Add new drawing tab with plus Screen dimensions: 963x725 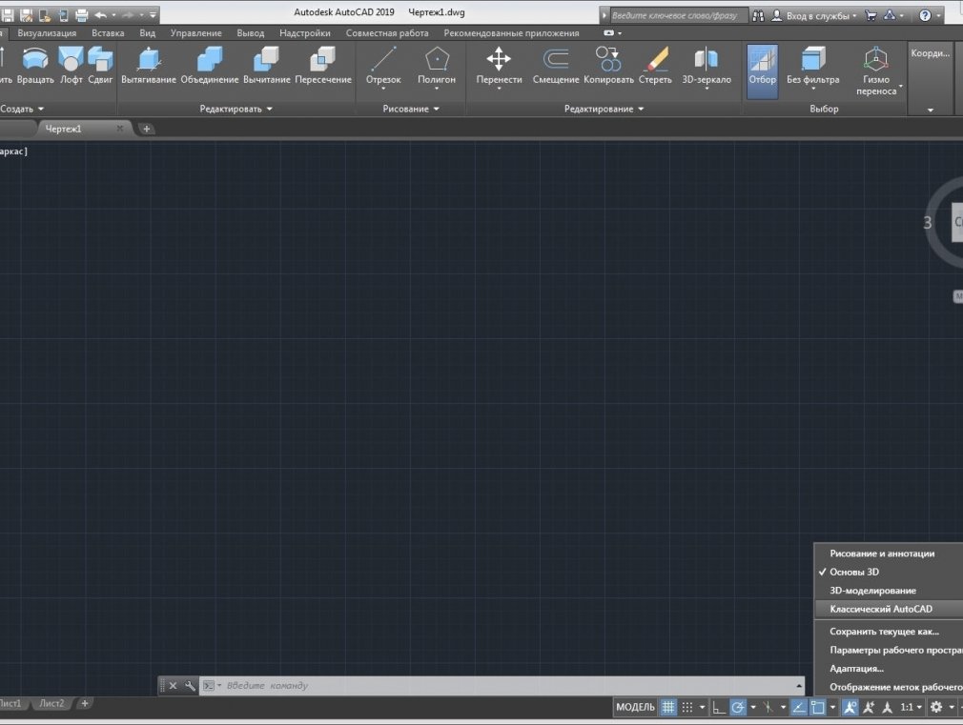[x=146, y=129]
